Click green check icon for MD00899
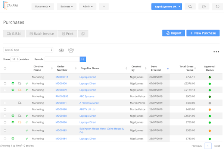Image resolution: width=224 pixels, height=153 pixels. 27,90
